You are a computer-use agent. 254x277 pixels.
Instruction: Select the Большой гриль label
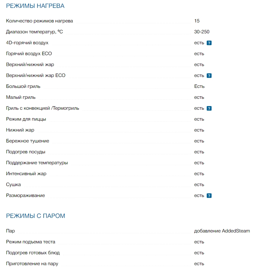click(23, 86)
